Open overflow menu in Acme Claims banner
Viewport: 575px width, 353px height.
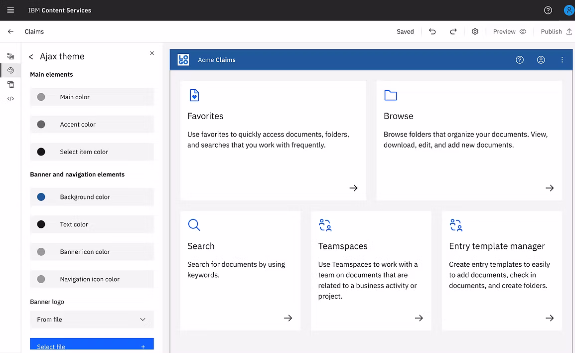pyautogui.click(x=562, y=60)
